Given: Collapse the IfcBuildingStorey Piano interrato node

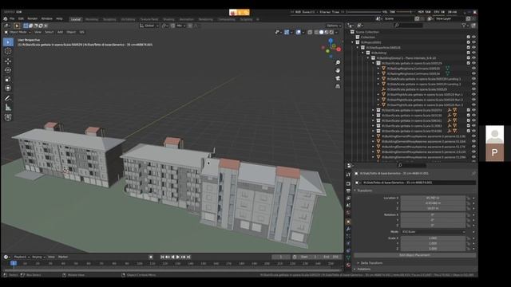Looking at the screenshot, I should point(368,58).
